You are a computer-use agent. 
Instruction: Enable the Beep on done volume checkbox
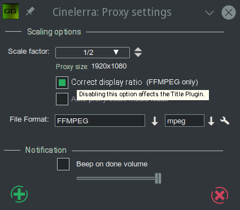(x=63, y=164)
